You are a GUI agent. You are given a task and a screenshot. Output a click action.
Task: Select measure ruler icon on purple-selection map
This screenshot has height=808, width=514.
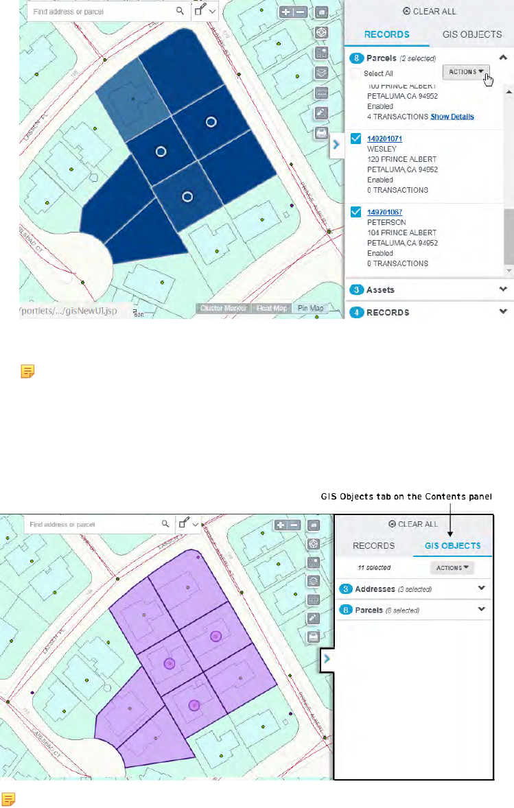(314, 599)
